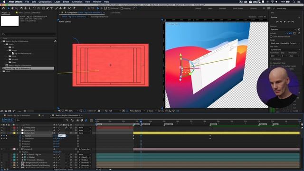
Task: Toggle the X Rotation stopwatch
Action: [x=20, y=142]
